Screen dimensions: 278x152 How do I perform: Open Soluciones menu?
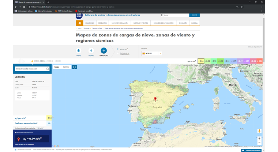(x=90, y=23)
